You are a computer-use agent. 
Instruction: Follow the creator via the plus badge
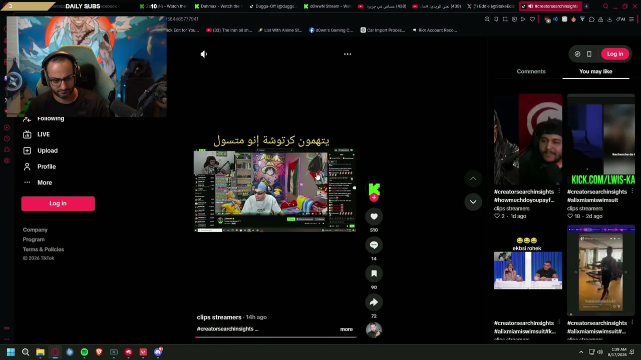(x=374, y=197)
